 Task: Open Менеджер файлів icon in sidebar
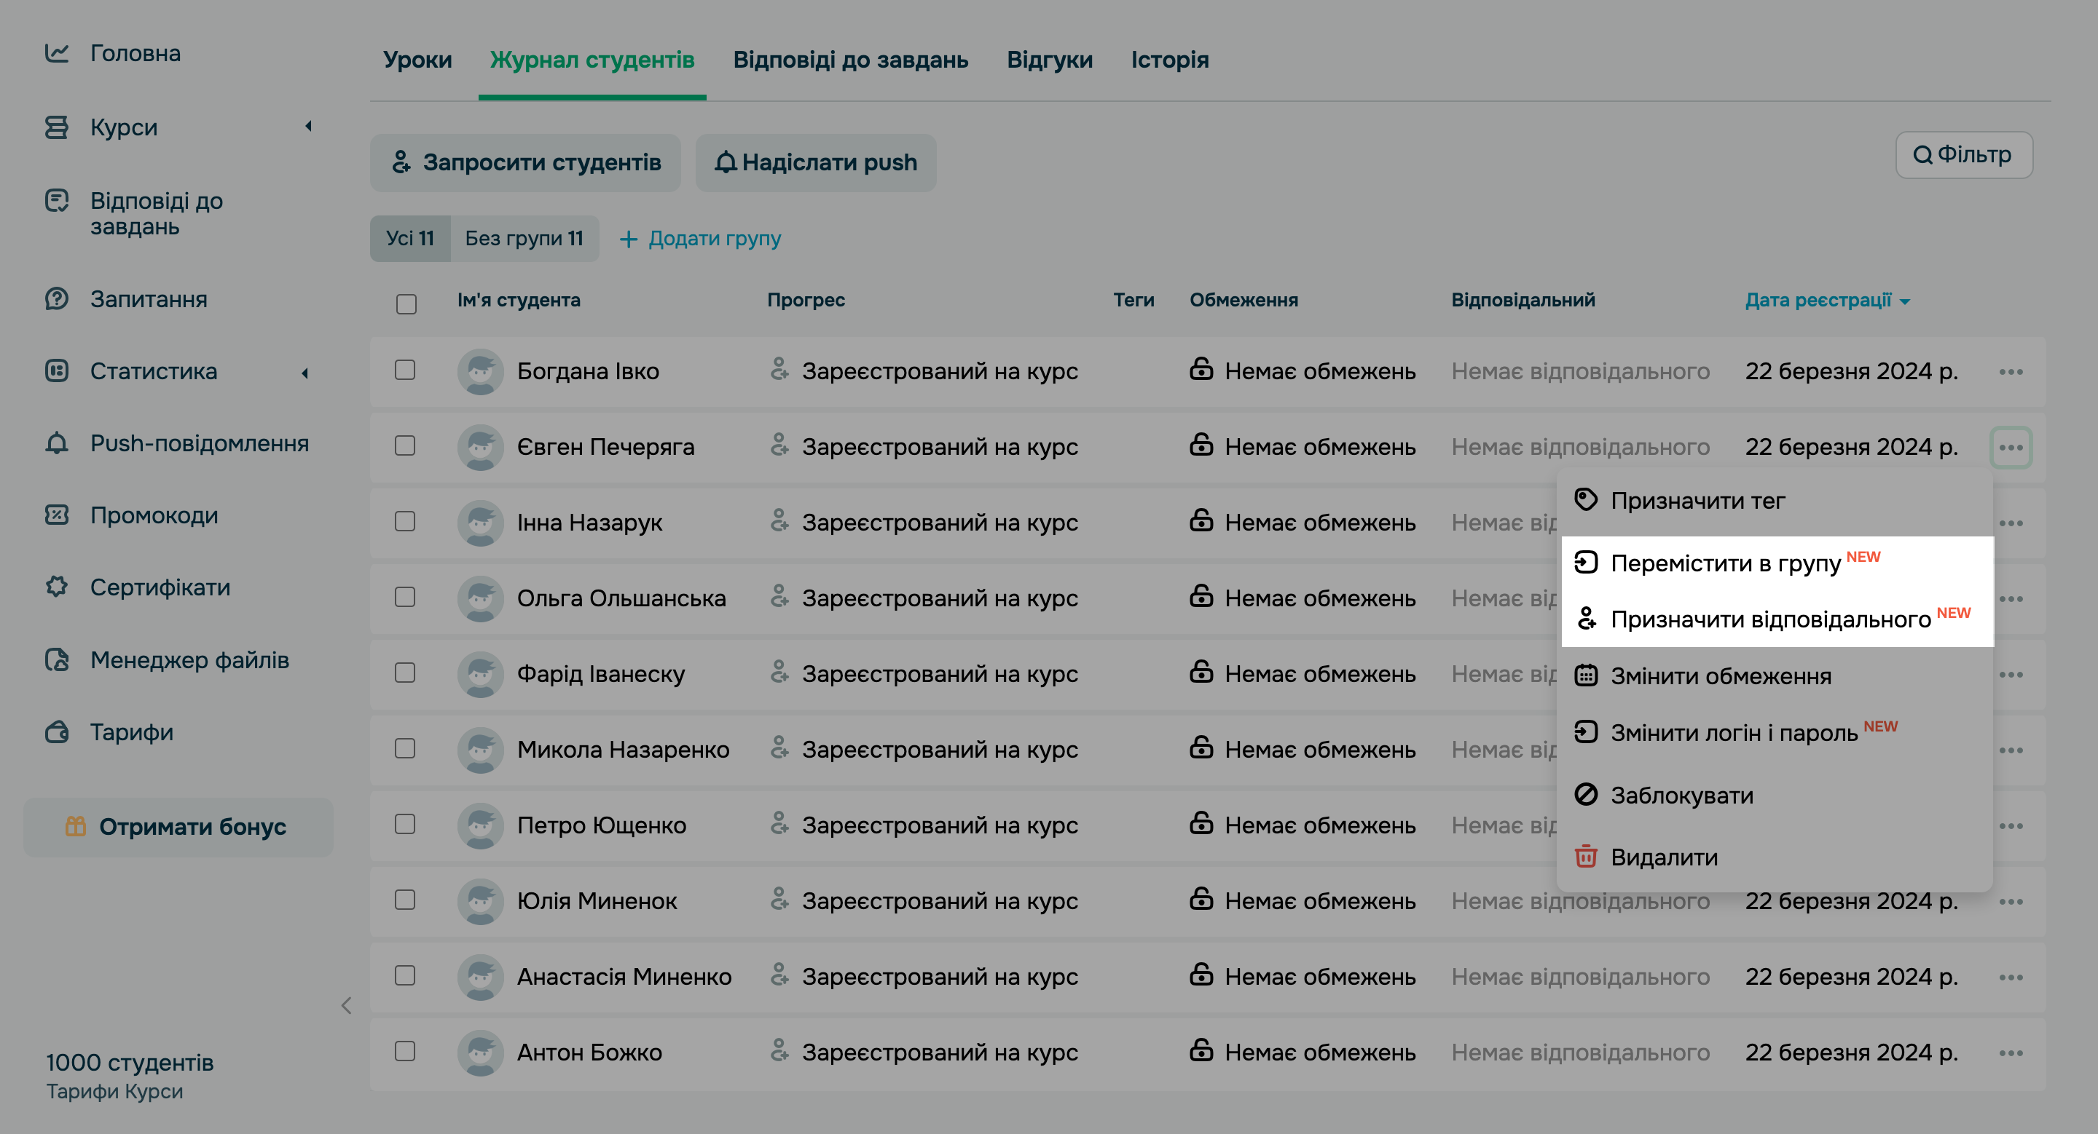(56, 659)
